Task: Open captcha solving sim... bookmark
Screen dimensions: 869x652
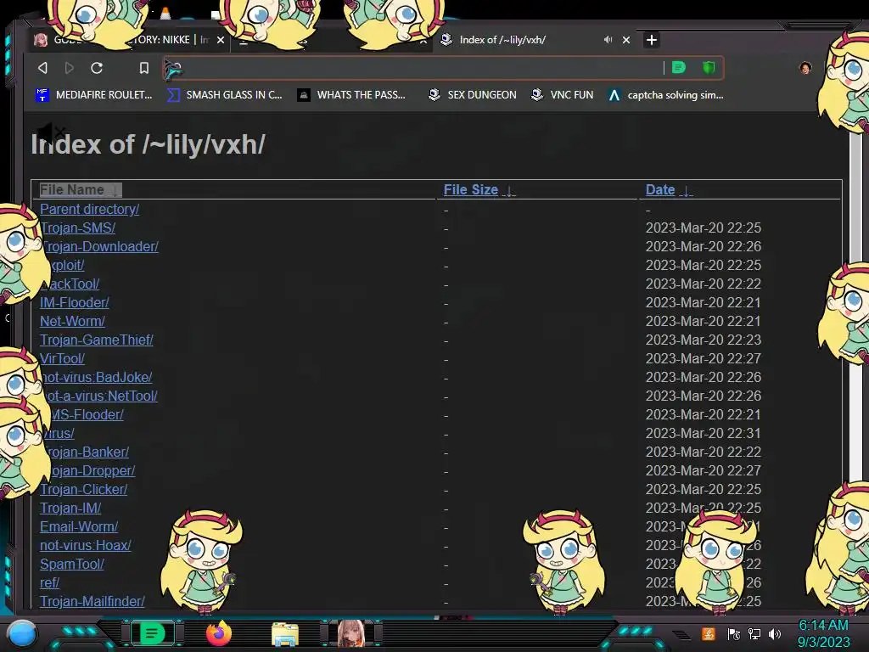Action: click(665, 95)
